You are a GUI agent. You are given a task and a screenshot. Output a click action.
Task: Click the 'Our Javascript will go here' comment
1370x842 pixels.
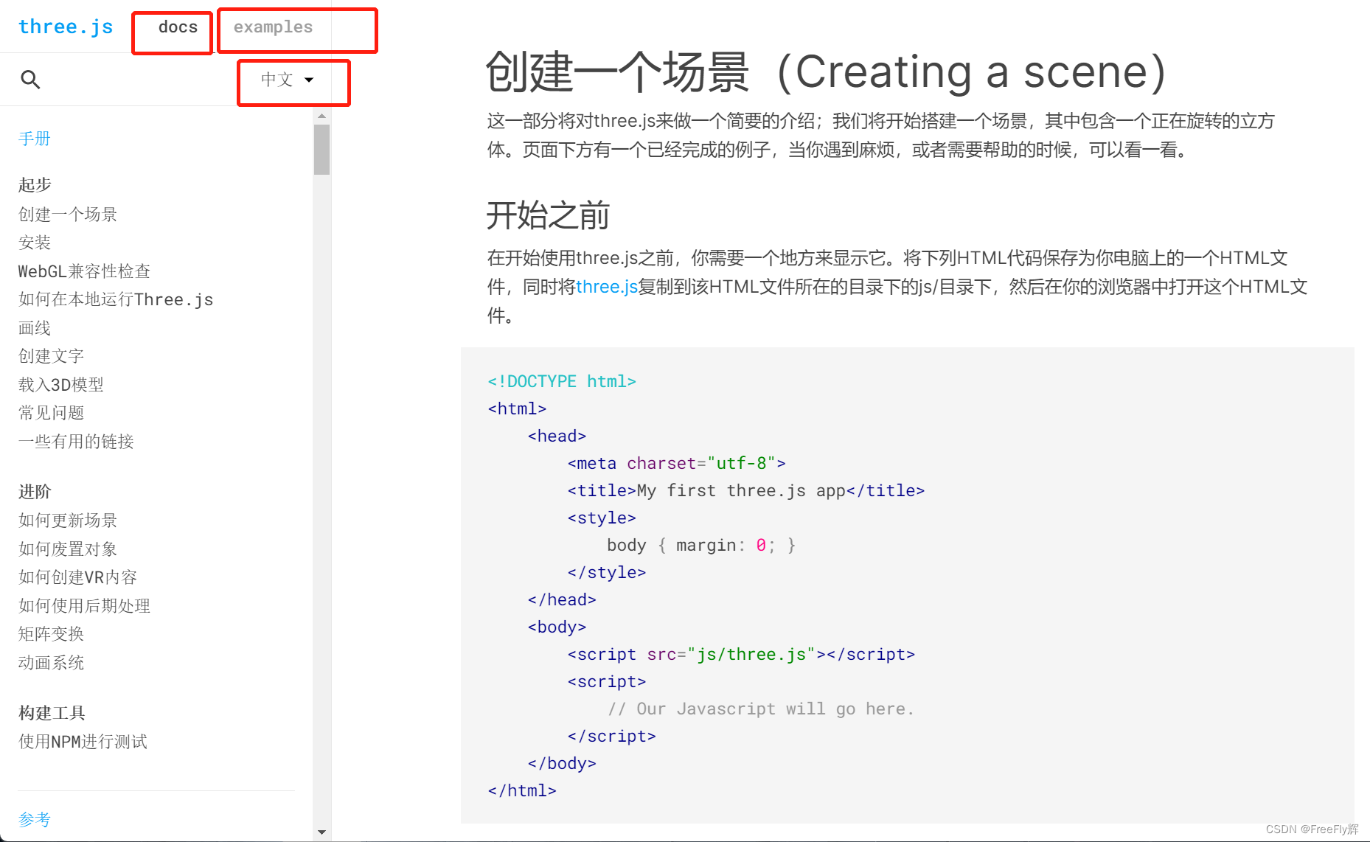pyautogui.click(x=761, y=709)
